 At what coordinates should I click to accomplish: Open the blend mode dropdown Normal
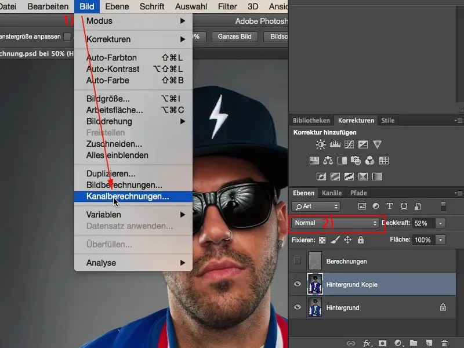[335, 223]
